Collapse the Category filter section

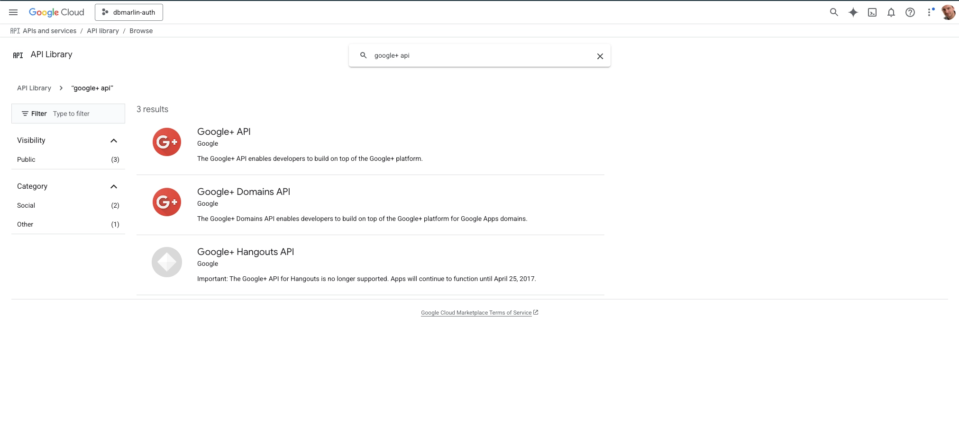click(x=113, y=186)
